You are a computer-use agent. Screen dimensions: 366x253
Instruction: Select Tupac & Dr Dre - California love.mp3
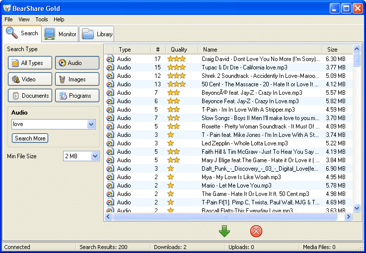[244, 67]
